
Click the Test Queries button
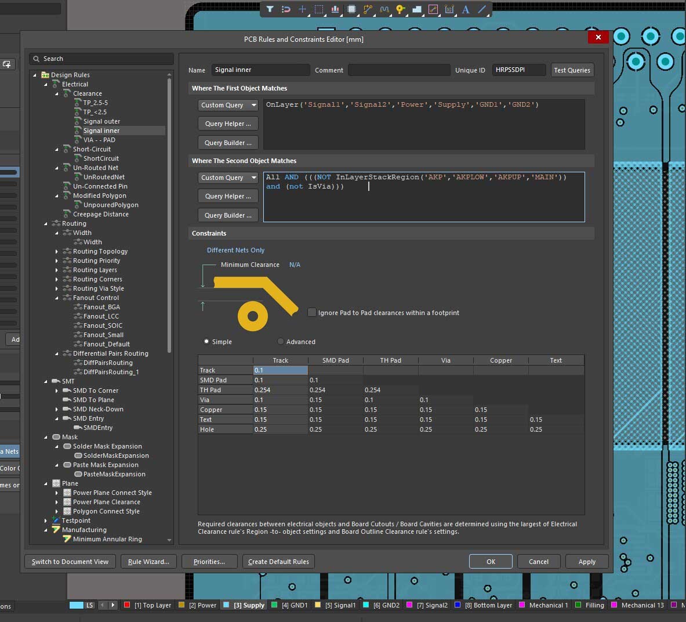click(572, 70)
